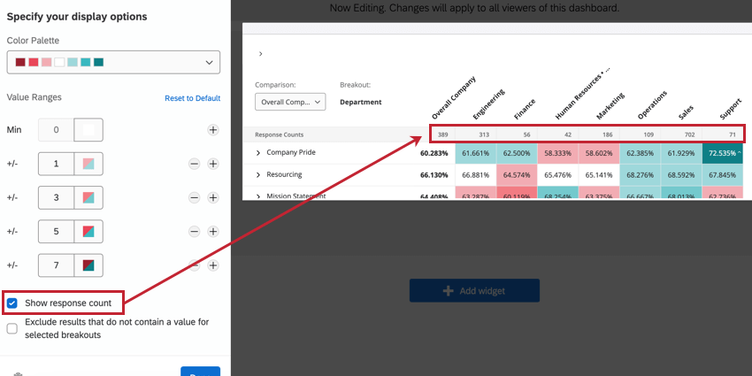Click the 702 Sales response count

(690, 134)
